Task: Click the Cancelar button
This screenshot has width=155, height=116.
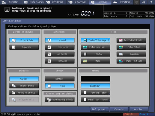Action: click(x=119, y=109)
